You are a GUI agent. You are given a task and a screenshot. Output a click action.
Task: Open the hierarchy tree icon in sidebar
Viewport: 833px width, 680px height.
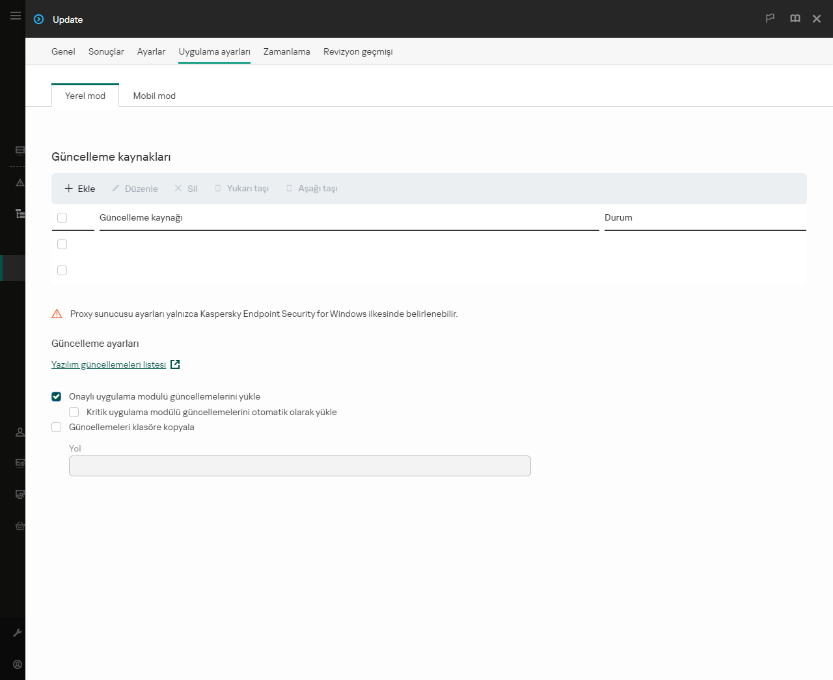[20, 213]
